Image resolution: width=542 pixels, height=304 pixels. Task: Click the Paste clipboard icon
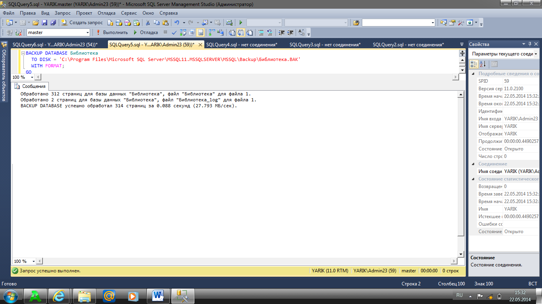(165, 23)
